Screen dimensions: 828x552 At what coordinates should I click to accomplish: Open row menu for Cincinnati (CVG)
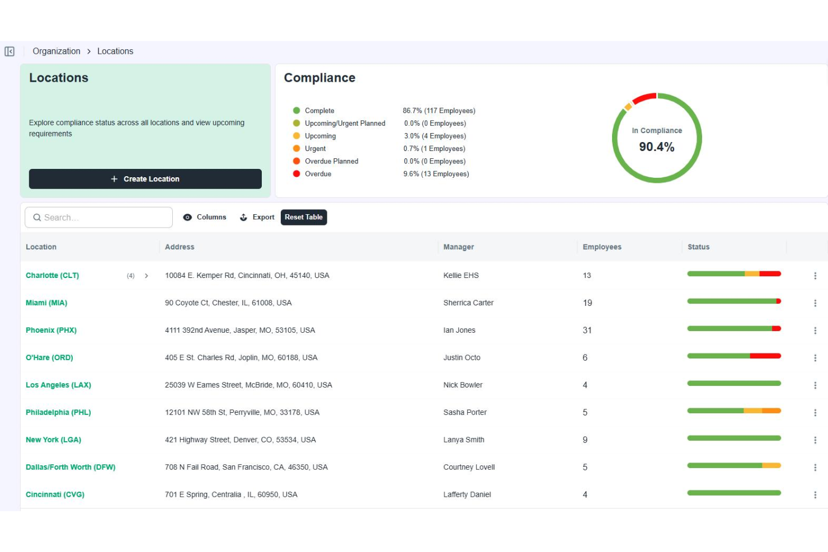tap(815, 495)
